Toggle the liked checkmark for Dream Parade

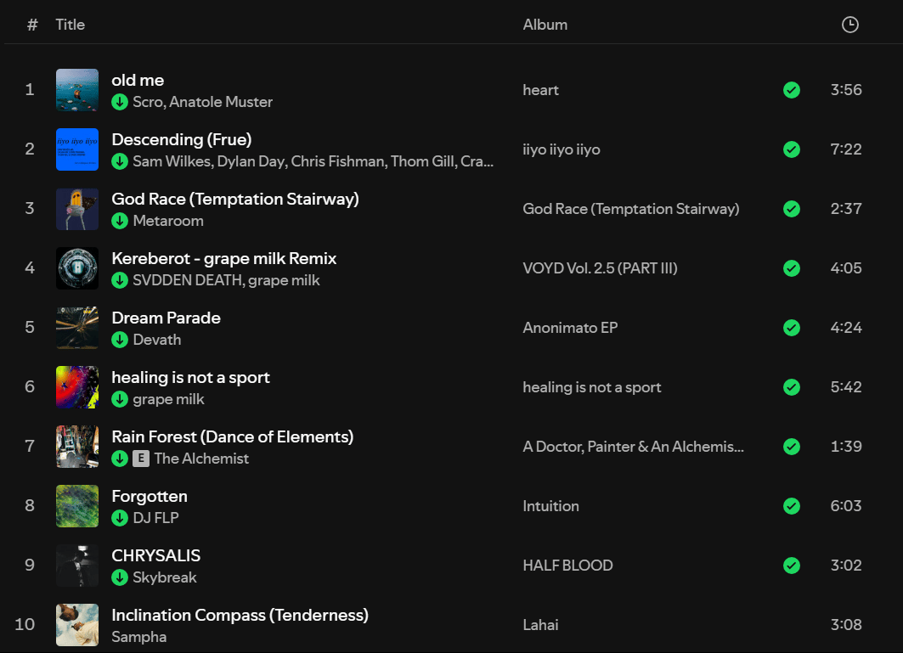[792, 328]
